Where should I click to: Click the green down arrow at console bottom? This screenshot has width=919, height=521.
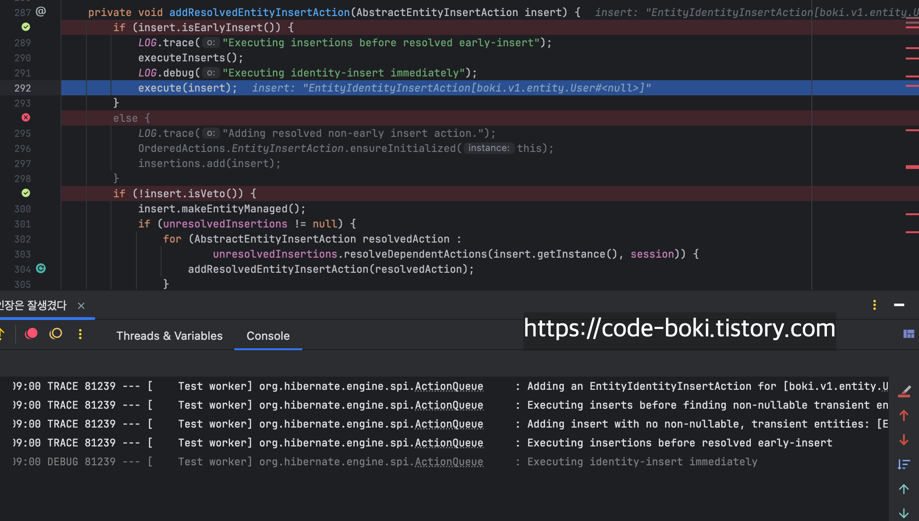pos(904,513)
